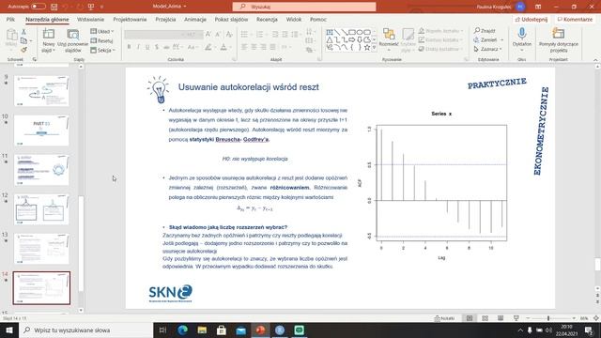601x338 pixels.
Task: Click the Notatki button in status bar
Action: 444,318
